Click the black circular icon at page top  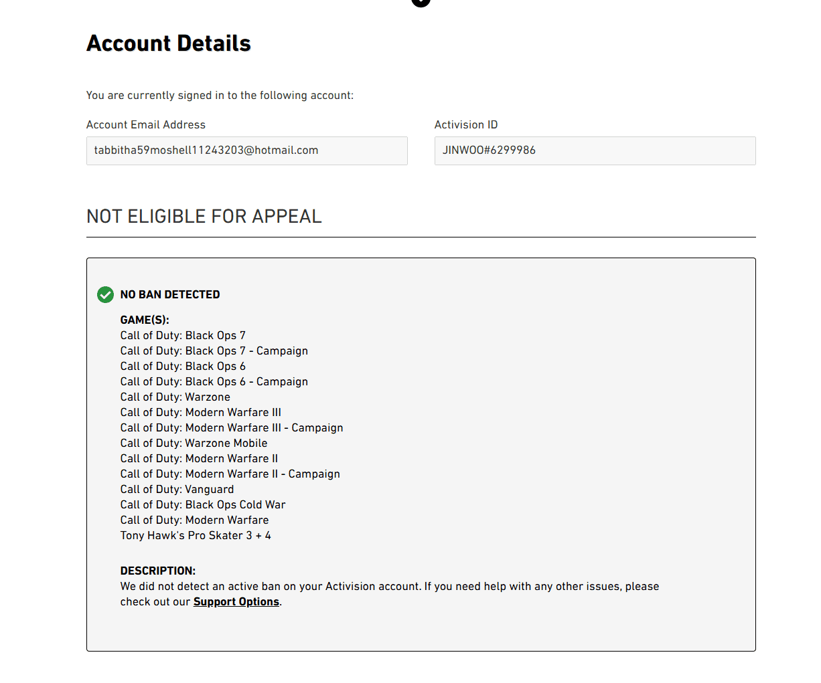[x=421, y=2]
